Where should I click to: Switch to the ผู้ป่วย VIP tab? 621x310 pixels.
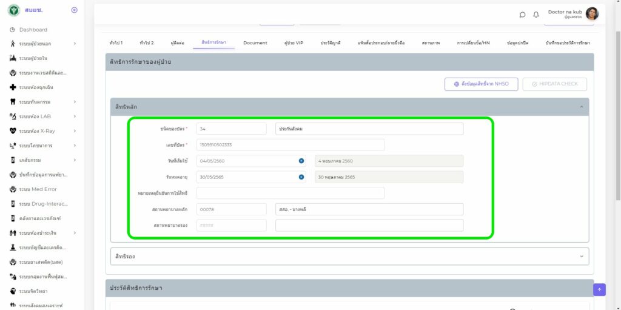click(x=294, y=43)
